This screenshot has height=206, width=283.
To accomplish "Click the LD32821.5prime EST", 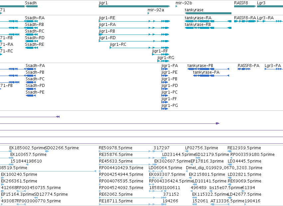I will point(229,178).
